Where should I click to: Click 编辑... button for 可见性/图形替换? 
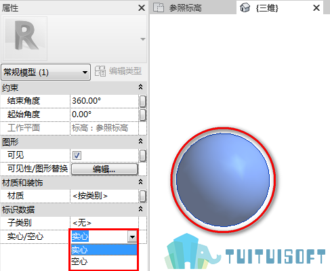104,169
